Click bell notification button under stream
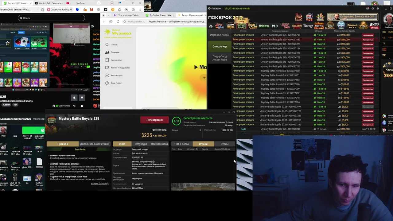The image size is (393, 221). 74,98
